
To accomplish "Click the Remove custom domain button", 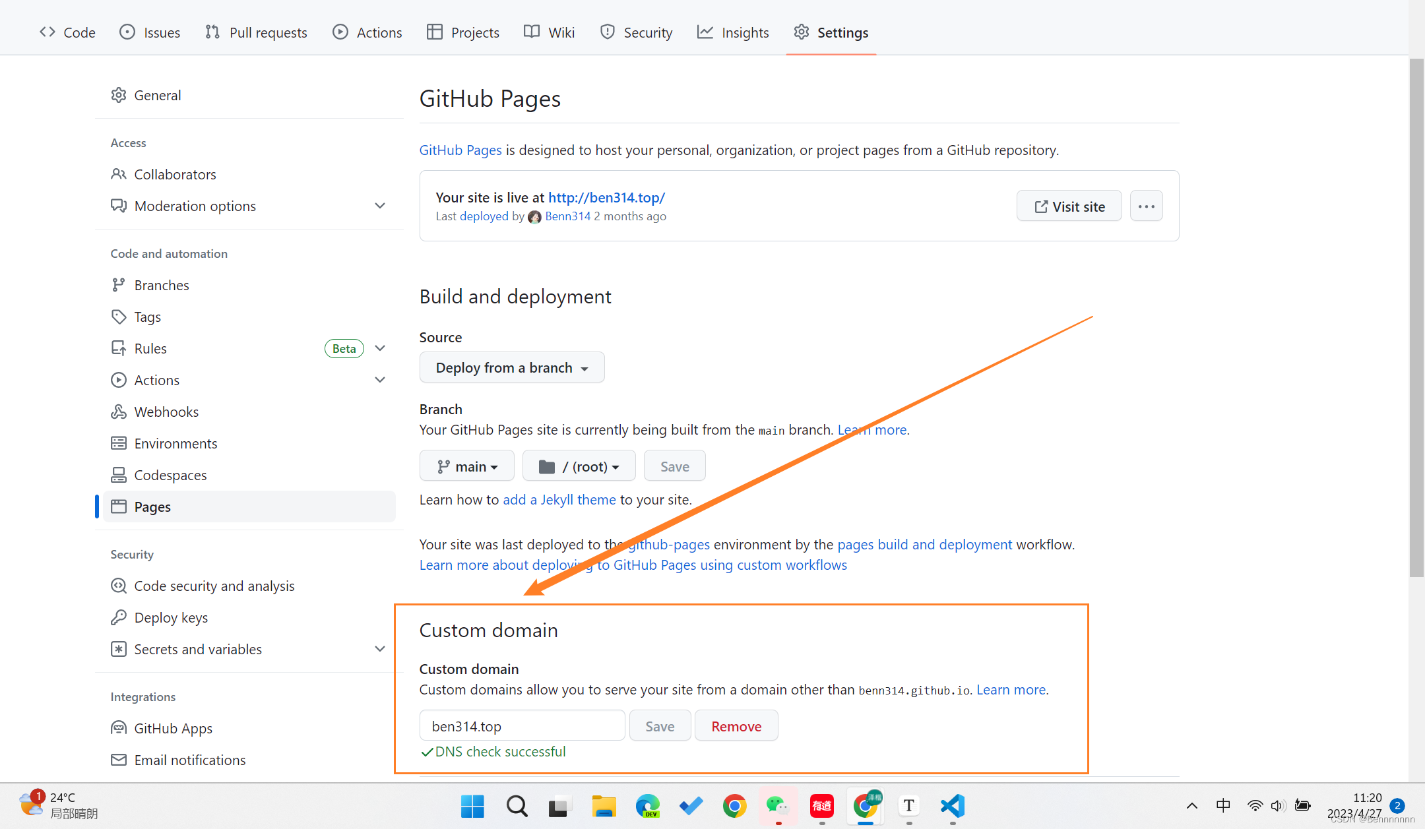I will (736, 725).
